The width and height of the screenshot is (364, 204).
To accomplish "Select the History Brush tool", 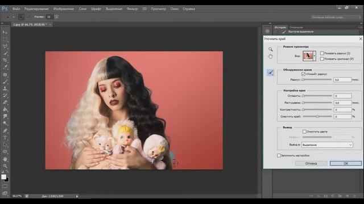I will point(5,95).
